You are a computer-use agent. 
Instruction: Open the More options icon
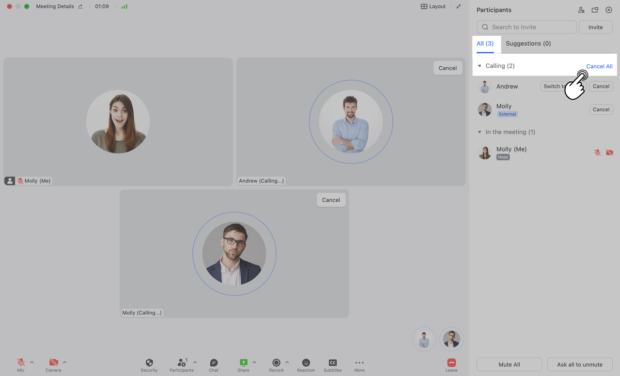[x=359, y=362]
